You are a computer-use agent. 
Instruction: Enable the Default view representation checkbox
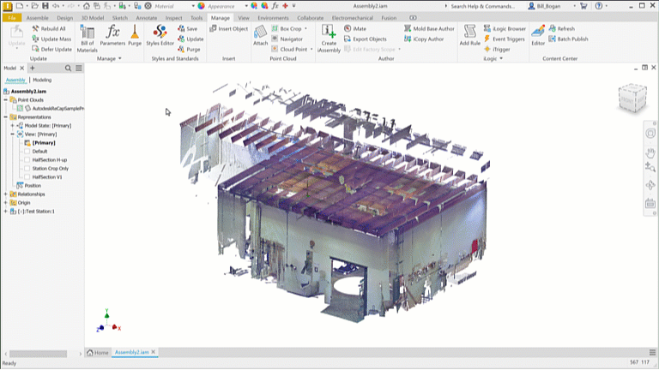tap(27, 152)
